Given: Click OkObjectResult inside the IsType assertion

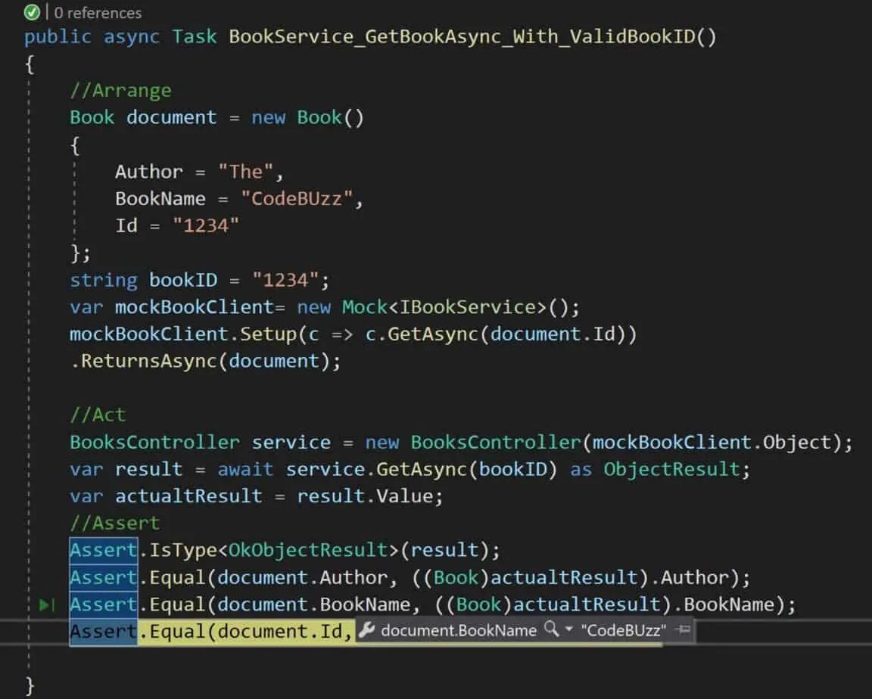Looking at the screenshot, I should click(x=310, y=550).
